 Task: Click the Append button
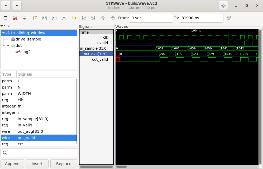pyautogui.click(x=12, y=164)
